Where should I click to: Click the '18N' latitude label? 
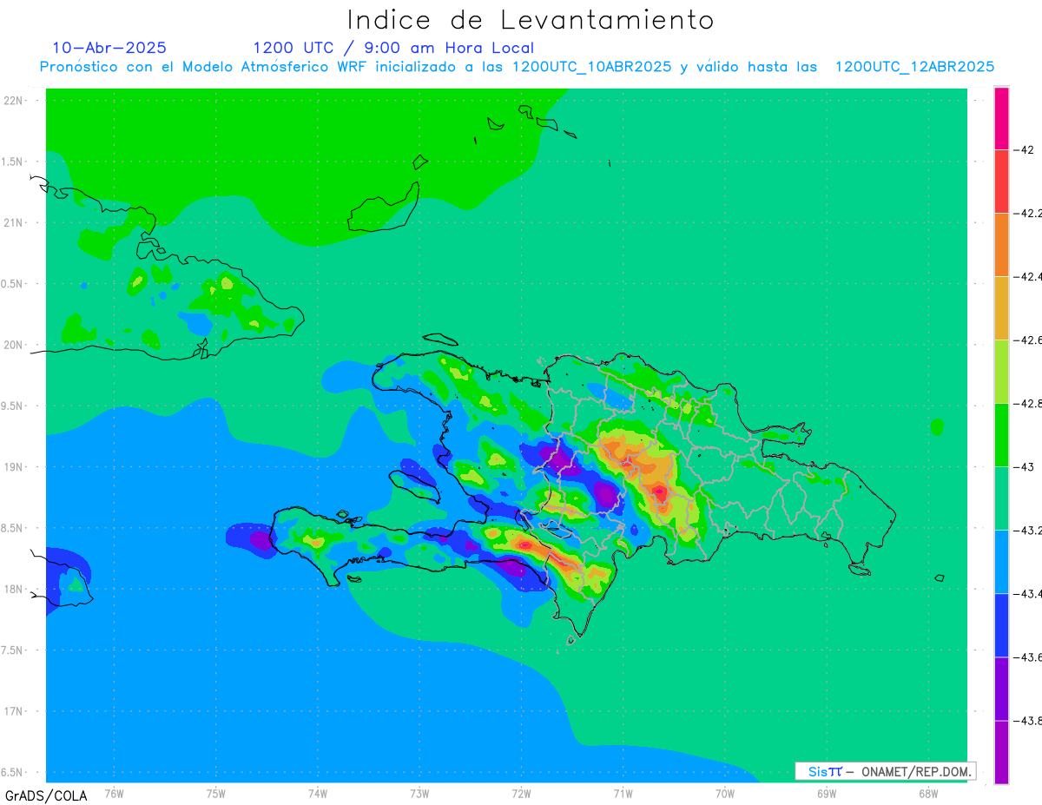(14, 589)
